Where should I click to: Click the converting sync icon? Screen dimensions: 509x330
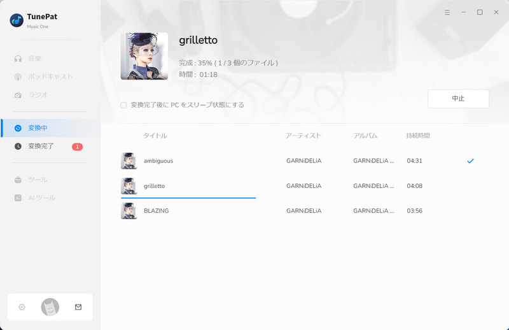18,128
